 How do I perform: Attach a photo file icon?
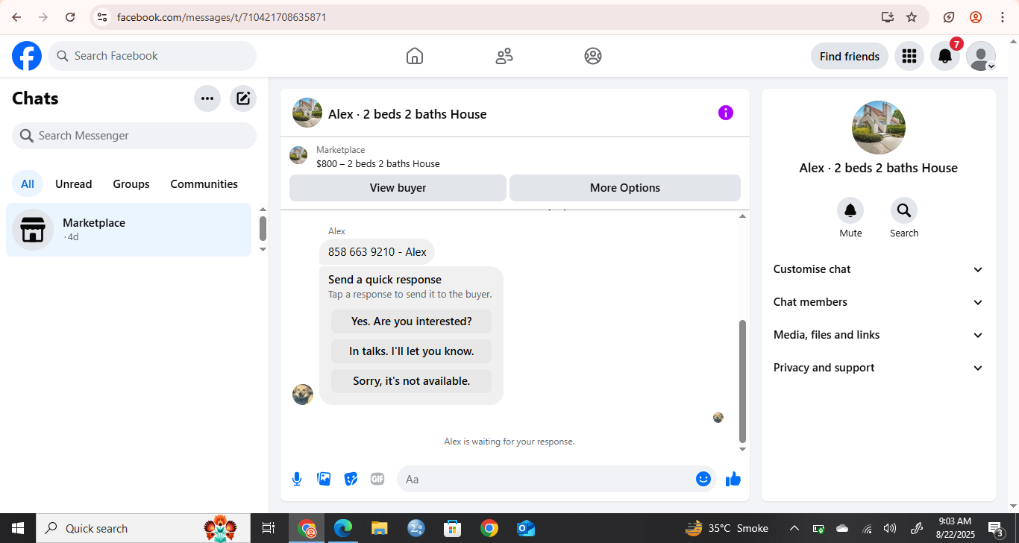pyautogui.click(x=324, y=479)
